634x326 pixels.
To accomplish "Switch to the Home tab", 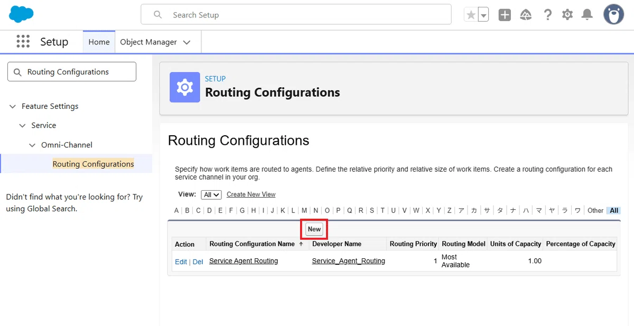I will 99,42.
